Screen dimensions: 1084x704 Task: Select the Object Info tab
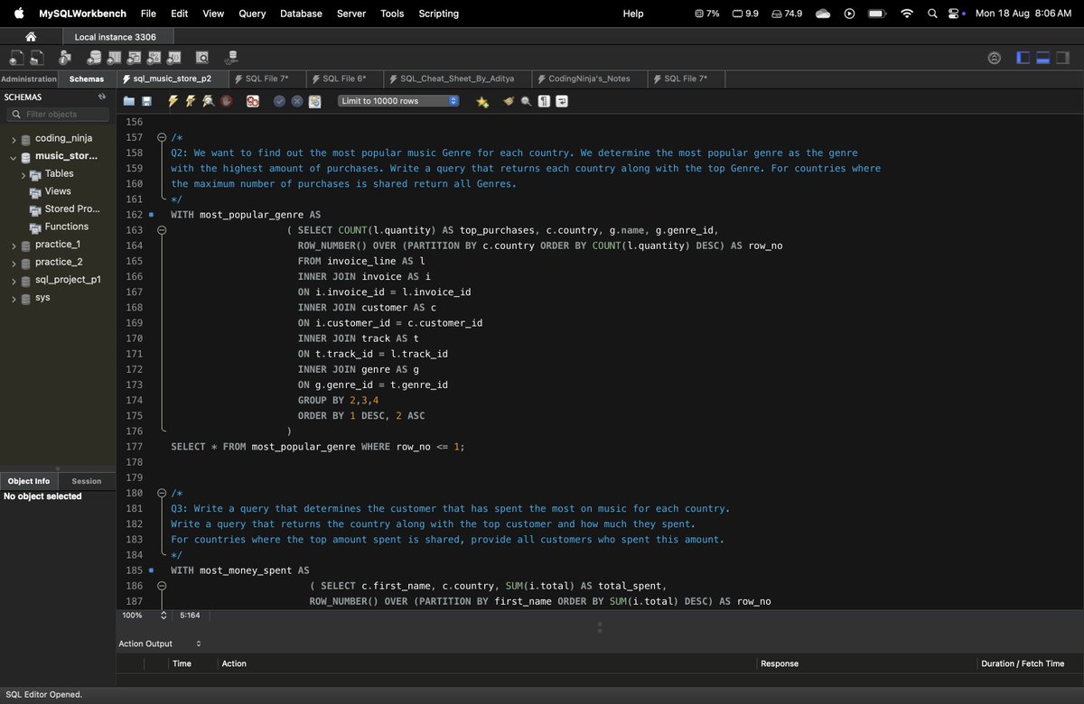click(29, 481)
